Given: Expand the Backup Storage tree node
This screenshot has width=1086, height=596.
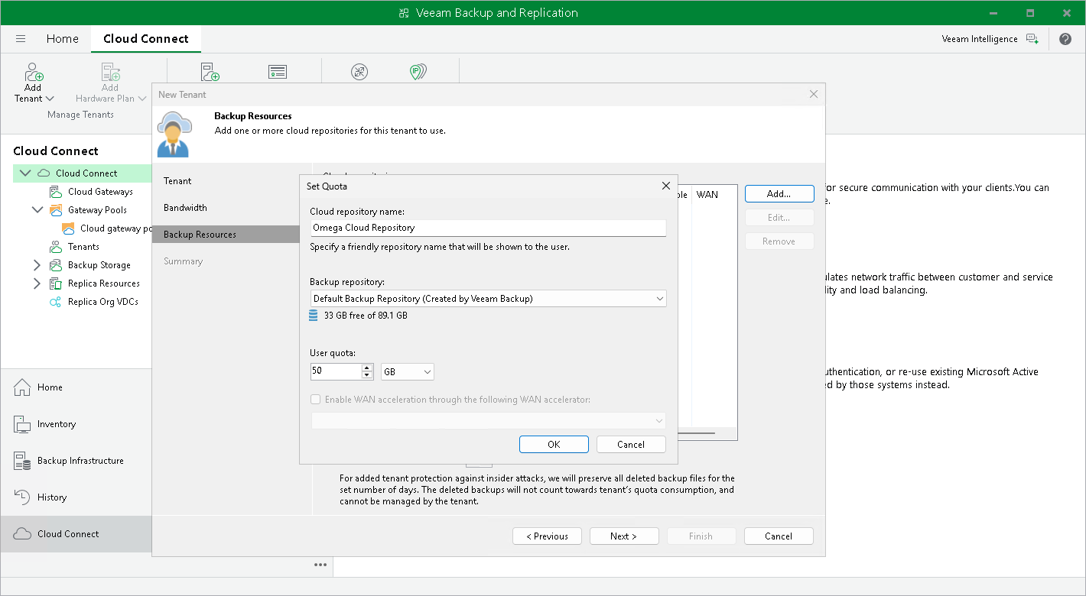Looking at the screenshot, I should tap(37, 265).
